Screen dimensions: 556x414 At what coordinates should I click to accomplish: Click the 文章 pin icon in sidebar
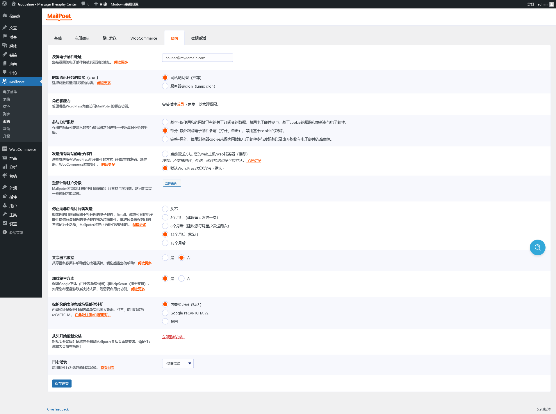[5, 28]
